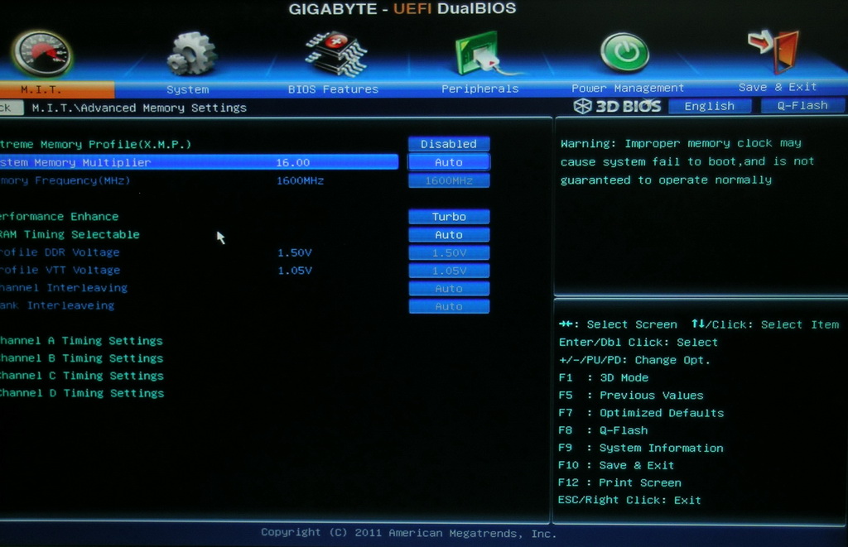Click the greyed 1600MHz frequency value box
Viewport: 848px width, 547px height.
coord(449,180)
